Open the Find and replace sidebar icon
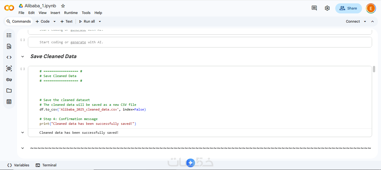The image size is (381, 170). [x=9, y=46]
